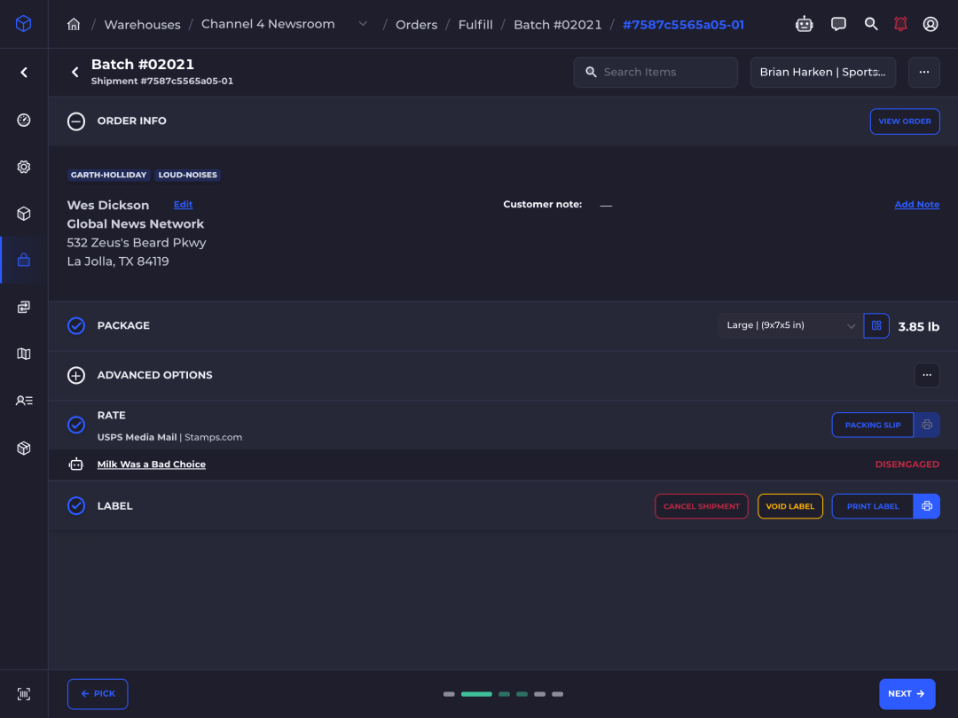Go to the home breadcrumb icon

tap(74, 25)
